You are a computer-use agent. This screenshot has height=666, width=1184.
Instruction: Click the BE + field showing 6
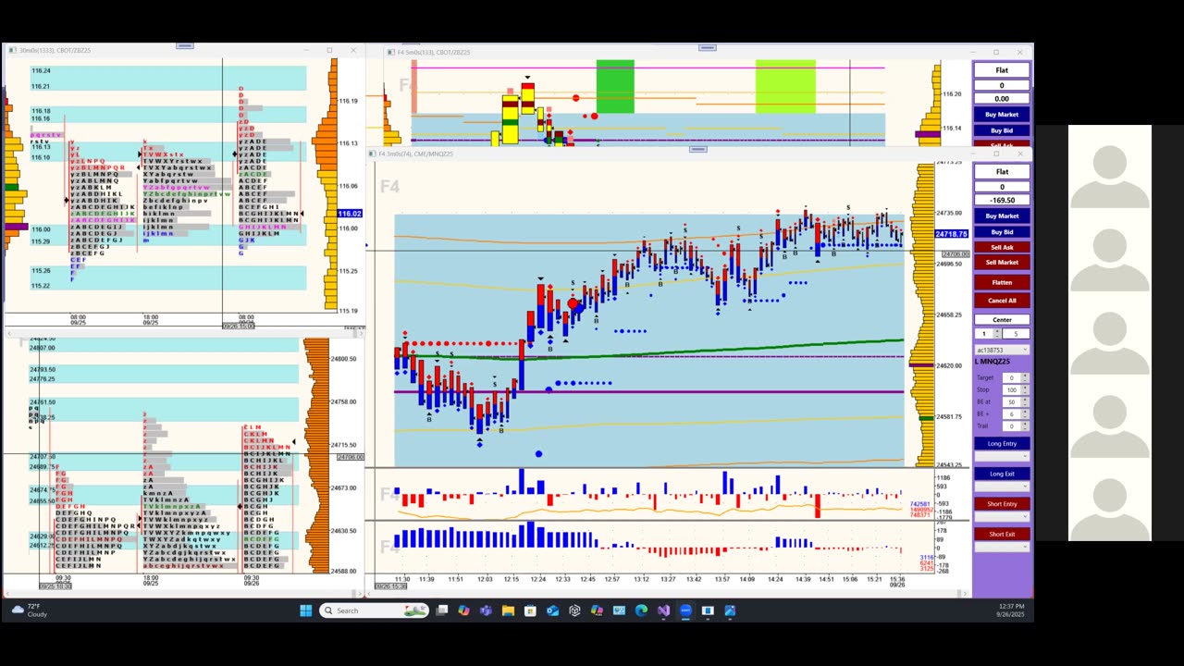click(x=1011, y=414)
